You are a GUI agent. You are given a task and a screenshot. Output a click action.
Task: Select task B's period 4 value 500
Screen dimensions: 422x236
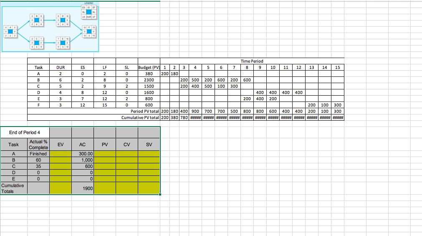(195, 80)
